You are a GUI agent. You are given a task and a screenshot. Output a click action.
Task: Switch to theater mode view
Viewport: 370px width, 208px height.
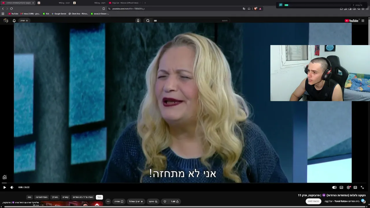[x=355, y=187]
